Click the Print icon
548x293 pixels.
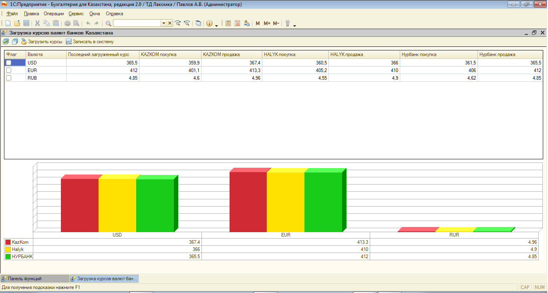click(67, 23)
